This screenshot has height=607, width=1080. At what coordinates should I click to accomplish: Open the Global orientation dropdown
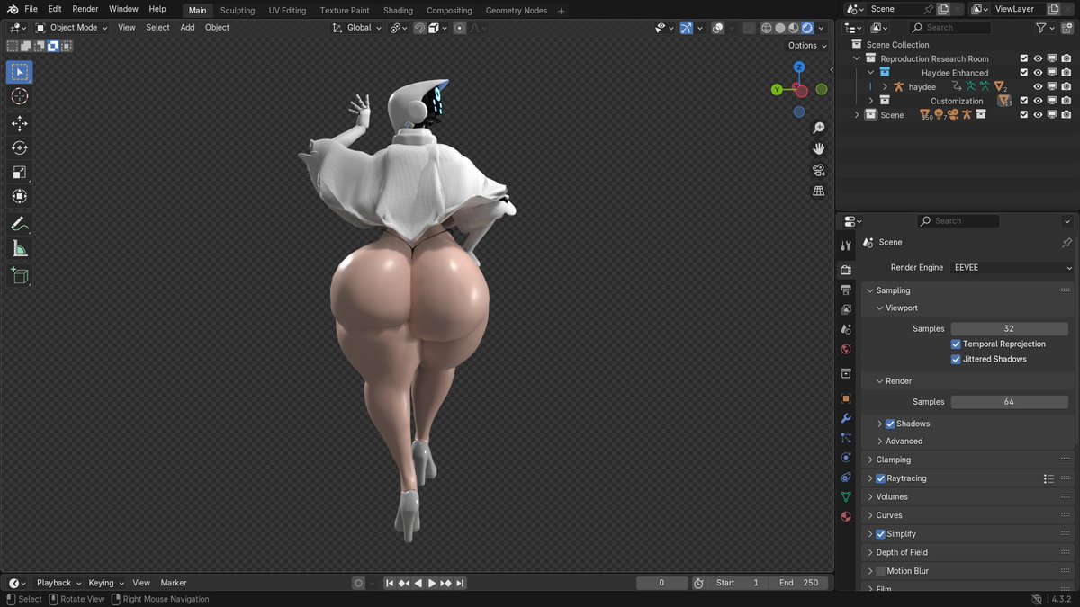pyautogui.click(x=357, y=28)
